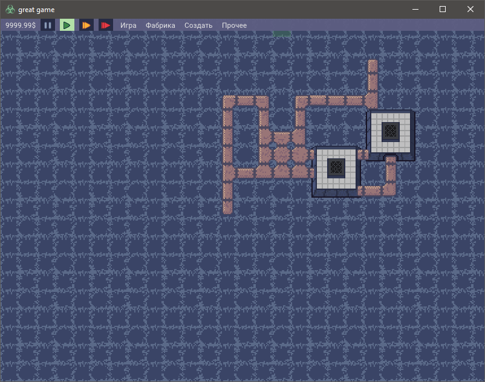Viewport: 485px width, 382px height.
Task: Open the Игра menu
Action: (128, 25)
